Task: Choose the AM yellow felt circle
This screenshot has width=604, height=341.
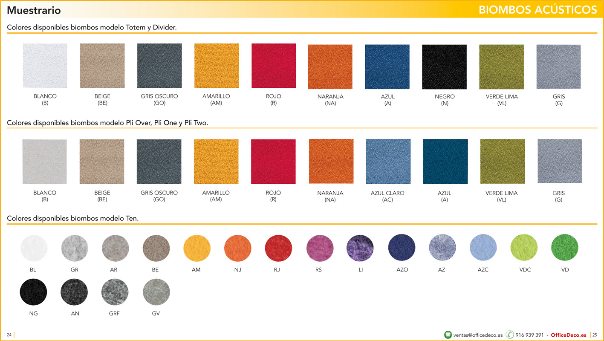Action: click(197, 248)
